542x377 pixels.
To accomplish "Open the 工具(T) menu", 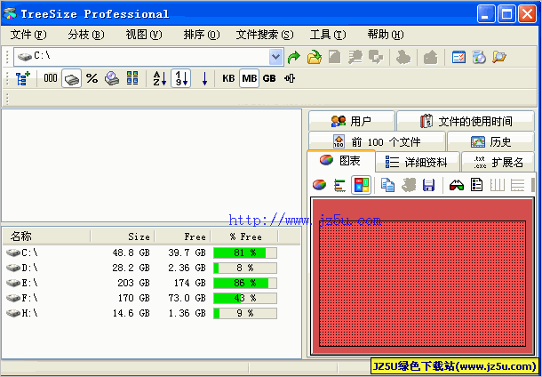I will (x=328, y=35).
